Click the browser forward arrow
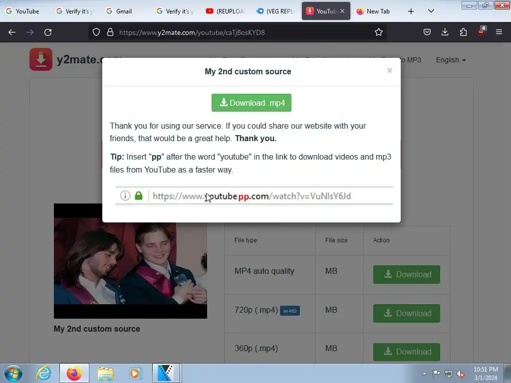The height and width of the screenshot is (383, 511). pos(29,32)
